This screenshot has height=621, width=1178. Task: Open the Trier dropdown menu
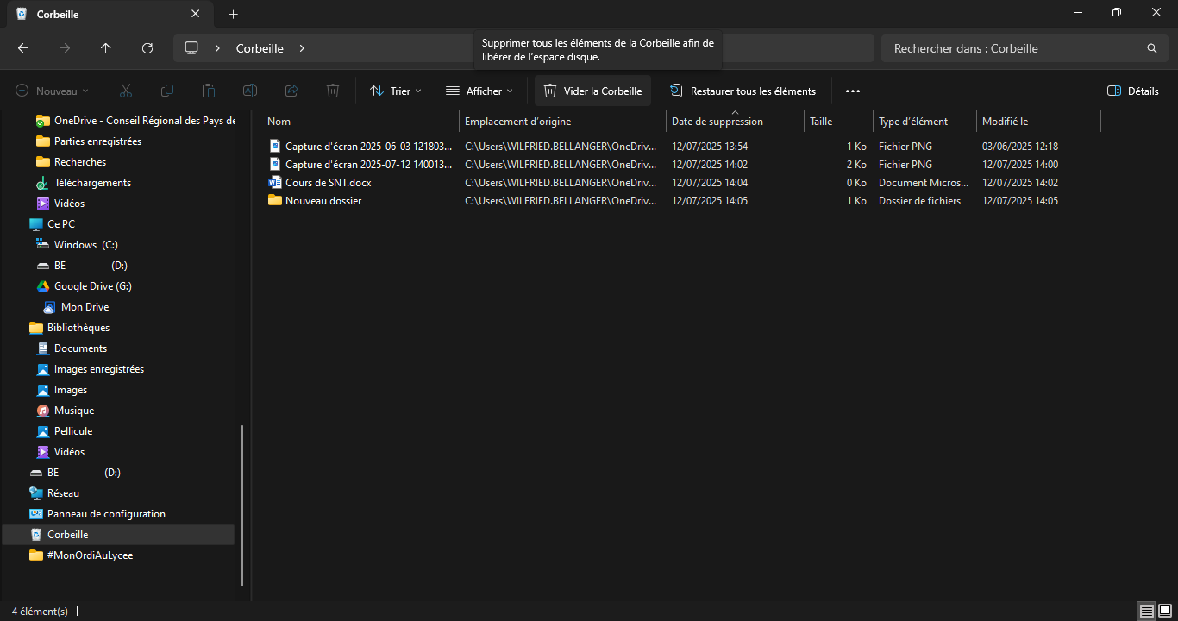[396, 91]
